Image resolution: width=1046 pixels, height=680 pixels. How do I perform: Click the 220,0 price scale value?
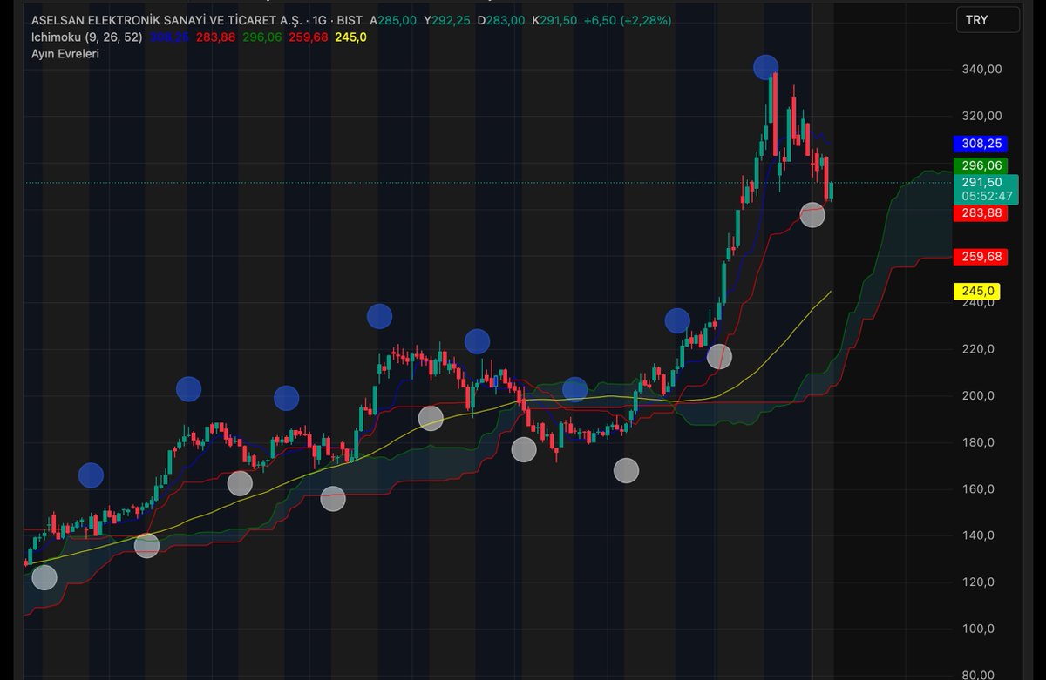coord(978,349)
